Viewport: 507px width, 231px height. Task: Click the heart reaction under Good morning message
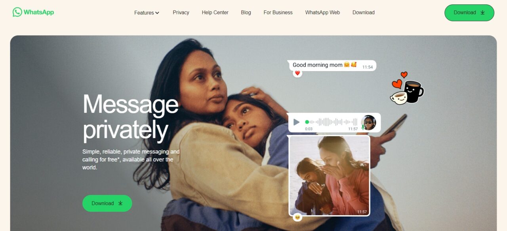pyautogui.click(x=297, y=73)
